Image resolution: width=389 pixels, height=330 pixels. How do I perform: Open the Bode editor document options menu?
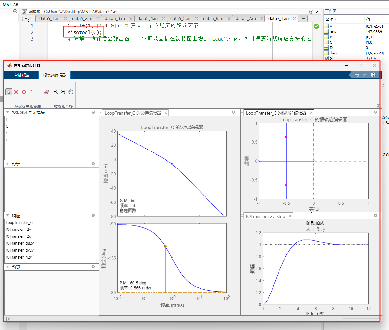point(234,112)
